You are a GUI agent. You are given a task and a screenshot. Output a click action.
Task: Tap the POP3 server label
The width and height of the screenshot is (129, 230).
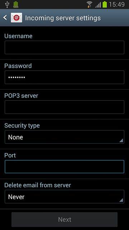(21, 96)
